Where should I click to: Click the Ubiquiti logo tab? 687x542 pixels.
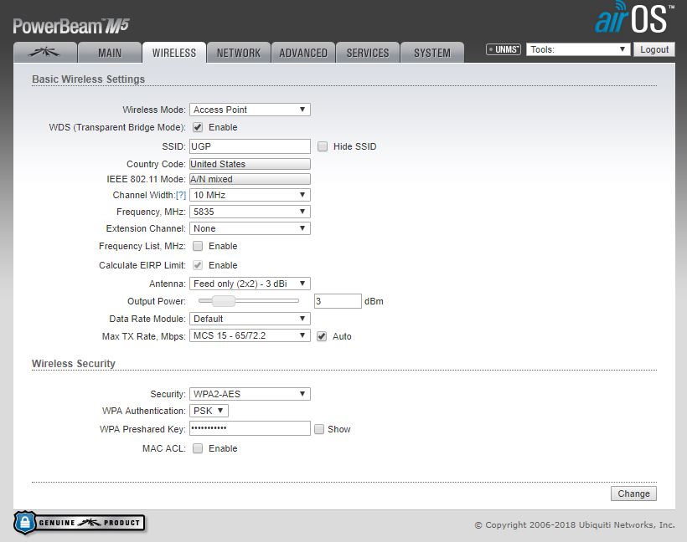point(44,52)
